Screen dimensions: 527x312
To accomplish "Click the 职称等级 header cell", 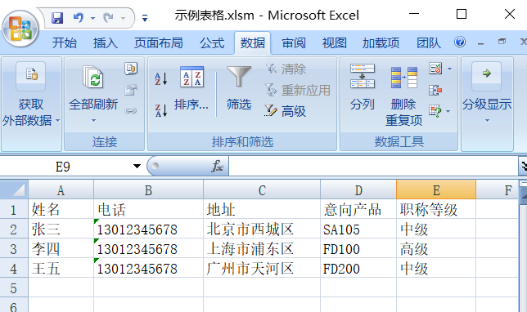I will click(436, 210).
